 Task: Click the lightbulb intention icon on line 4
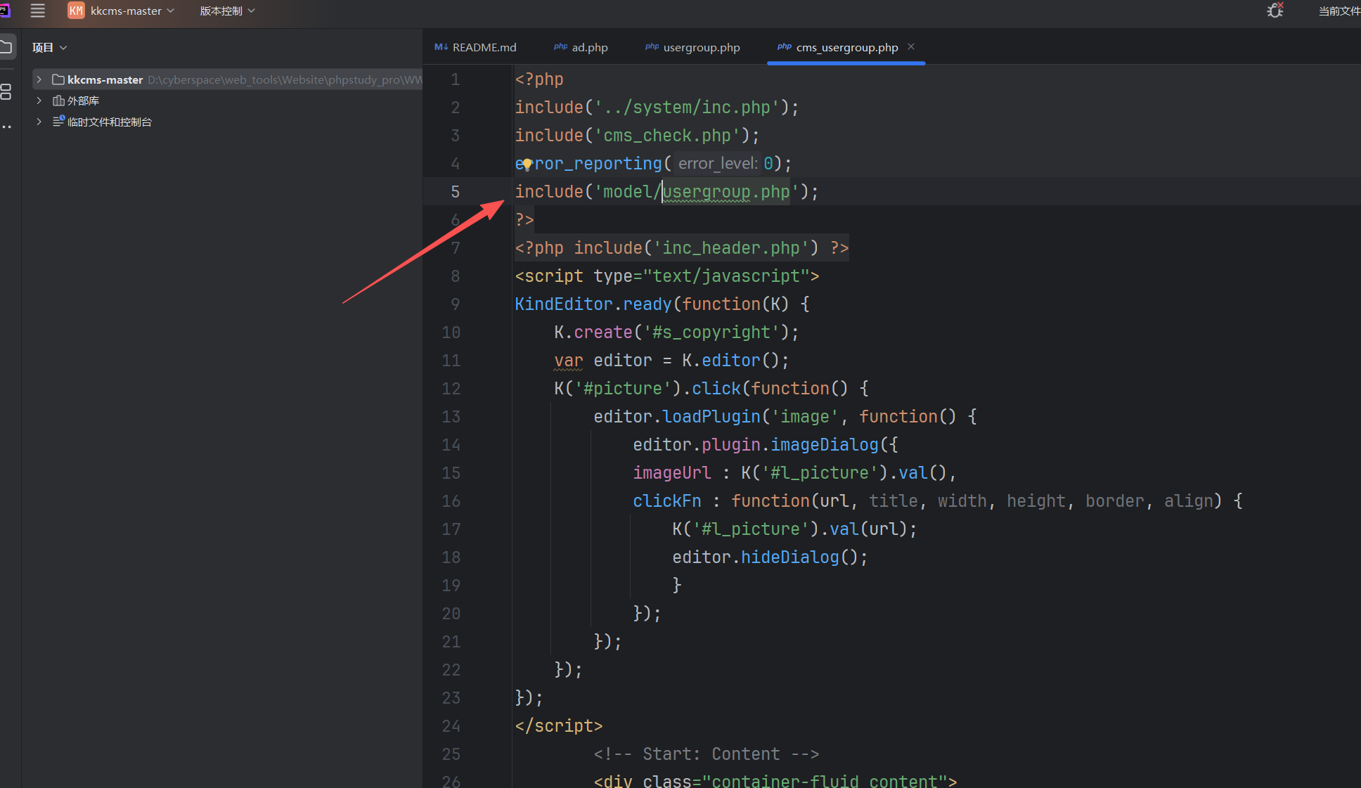point(527,164)
